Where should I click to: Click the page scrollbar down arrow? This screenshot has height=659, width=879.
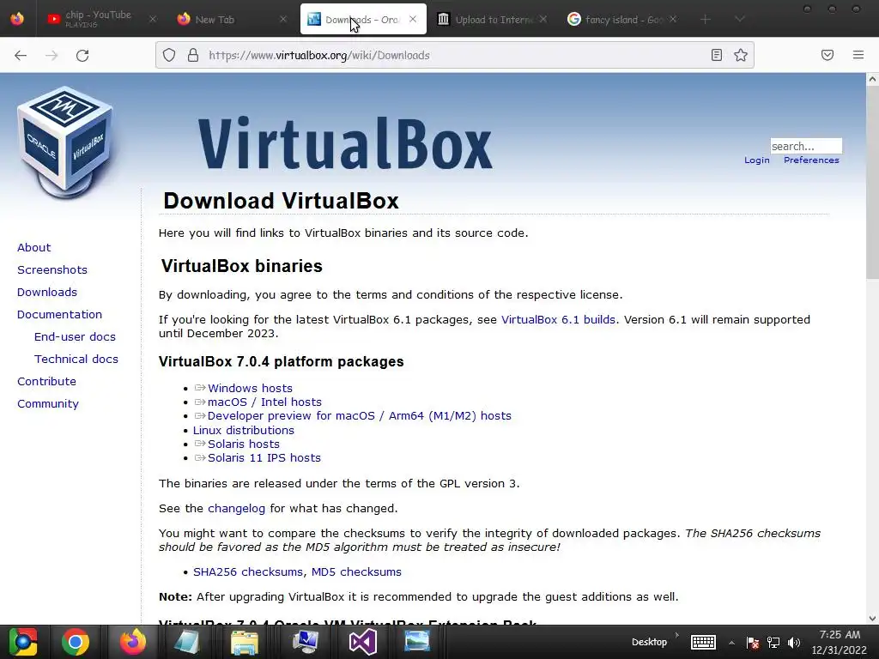tap(872, 619)
